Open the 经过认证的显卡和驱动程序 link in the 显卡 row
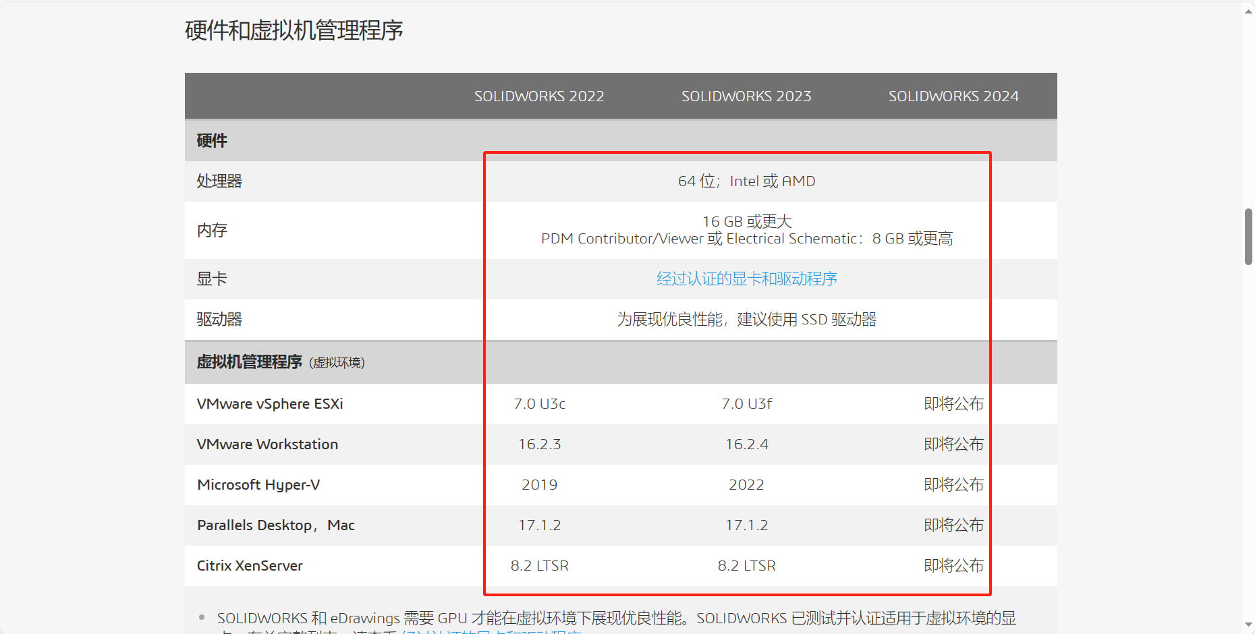 (x=746, y=279)
